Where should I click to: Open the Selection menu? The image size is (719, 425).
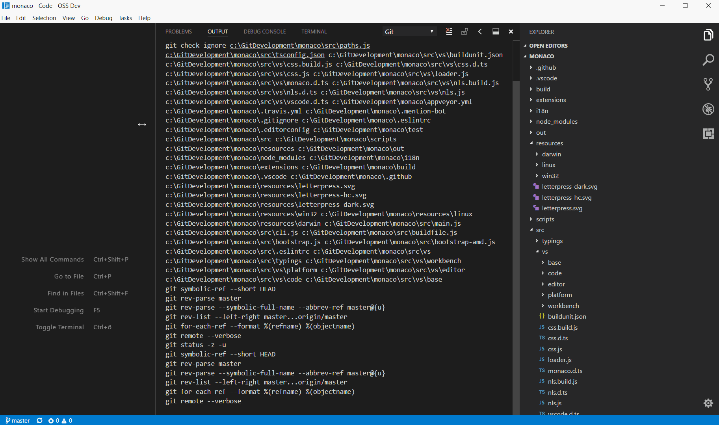pyautogui.click(x=44, y=18)
